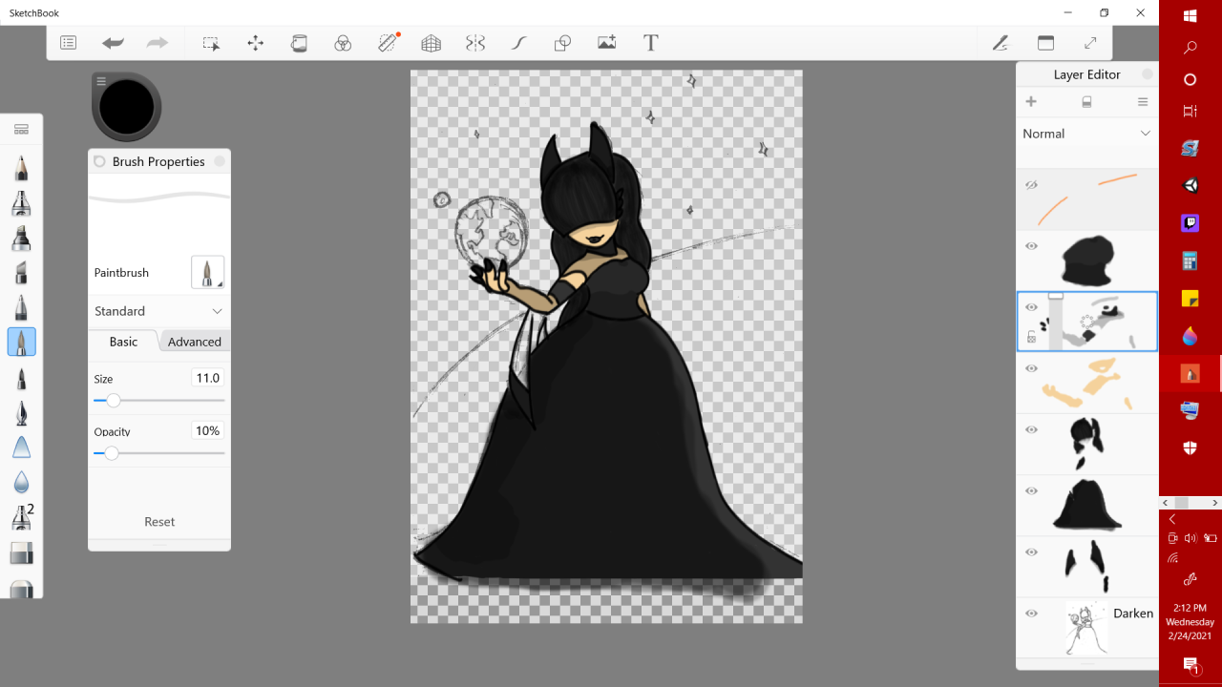Screen dimensions: 1222x687
Task: Expand the Standard brush type dropdown
Action: (158, 311)
